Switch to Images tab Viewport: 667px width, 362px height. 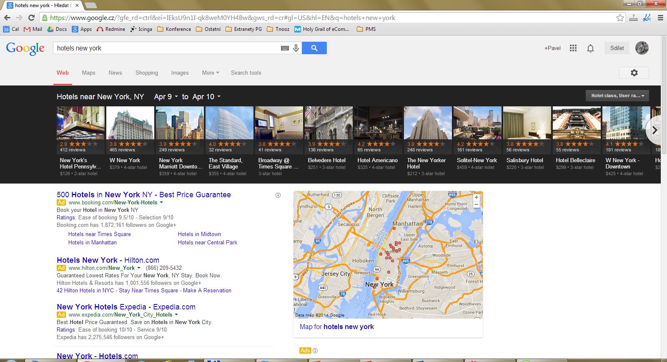[x=180, y=73]
